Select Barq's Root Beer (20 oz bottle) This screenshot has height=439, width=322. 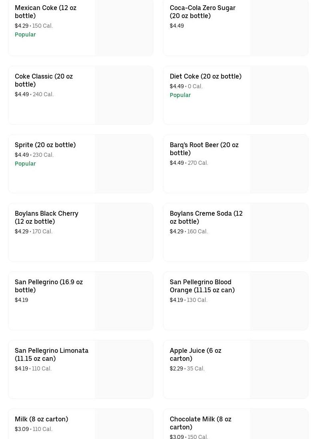(x=204, y=149)
